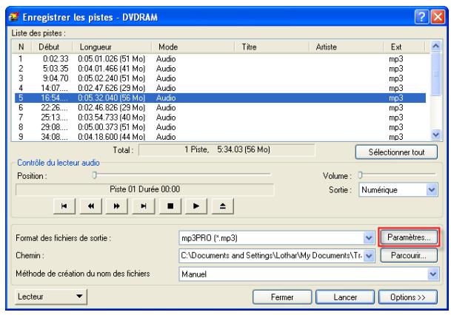Screen dimensions: 451x315
Task: Select track 1 starting at 0:02.33
Action: click(x=221, y=59)
